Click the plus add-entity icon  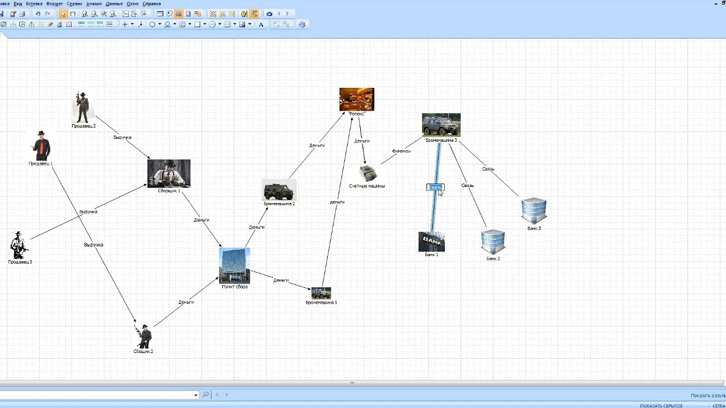click(125, 24)
